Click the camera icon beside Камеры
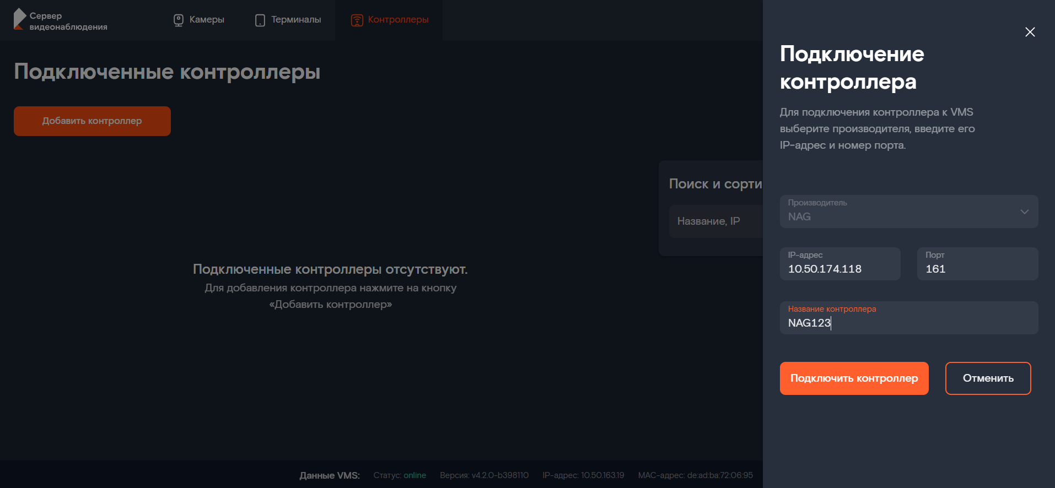Image resolution: width=1055 pixels, height=488 pixels. click(x=179, y=20)
